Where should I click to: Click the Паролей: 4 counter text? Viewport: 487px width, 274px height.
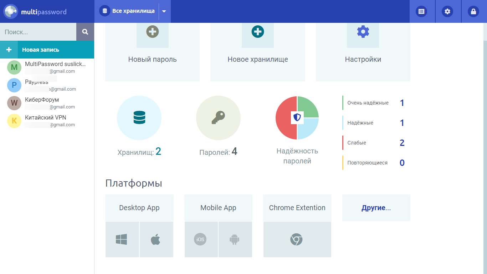[x=218, y=152]
